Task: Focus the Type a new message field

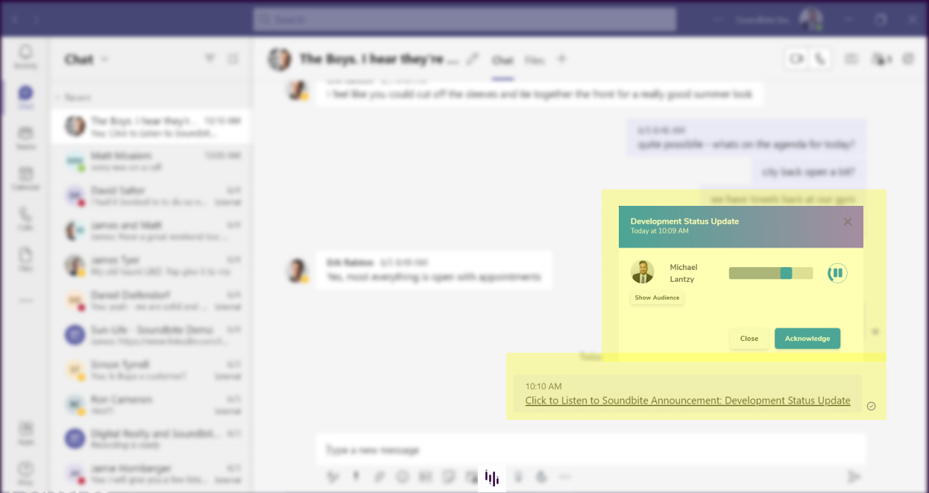Action: click(591, 450)
